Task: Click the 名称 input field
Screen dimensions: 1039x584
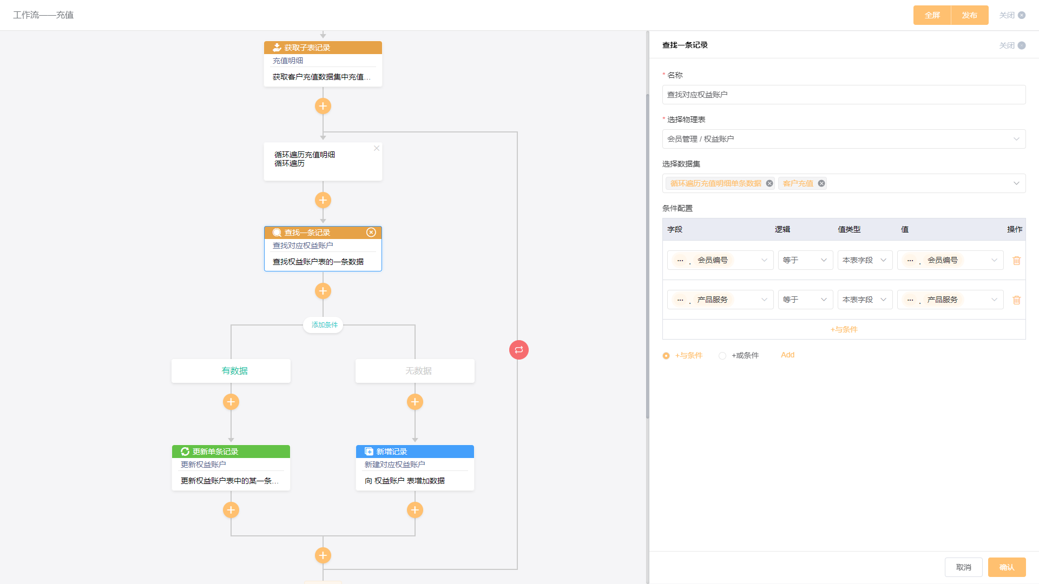Action: click(844, 95)
